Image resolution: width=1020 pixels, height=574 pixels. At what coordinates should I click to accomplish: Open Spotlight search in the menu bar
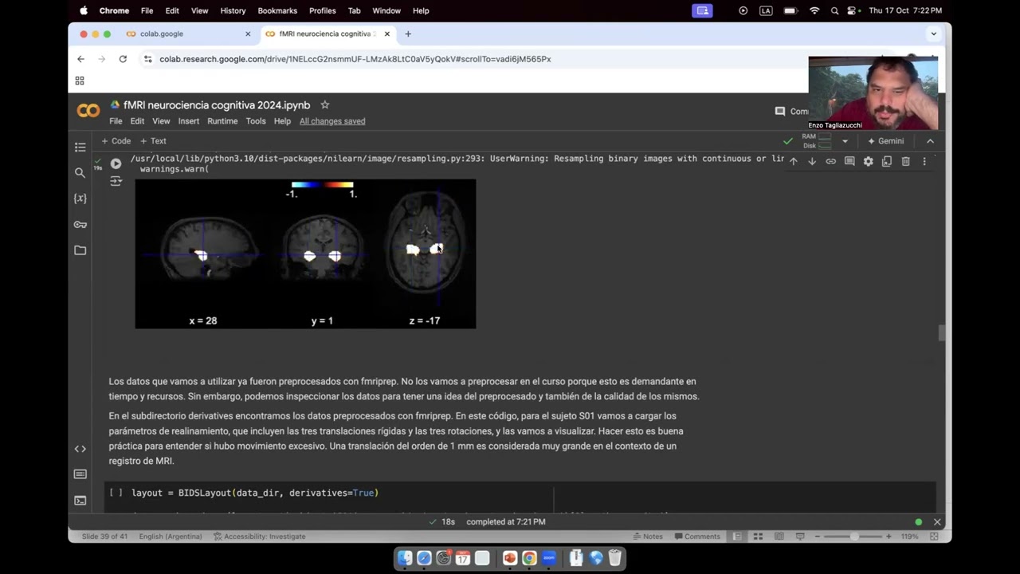coord(834,10)
